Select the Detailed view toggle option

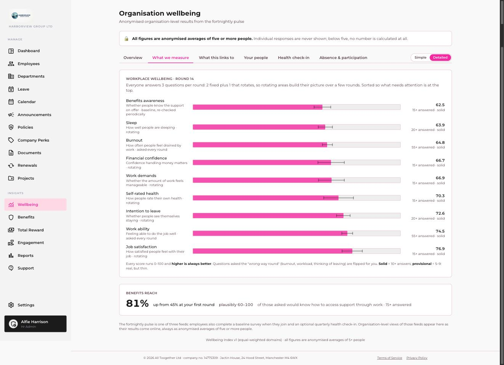pyautogui.click(x=440, y=57)
